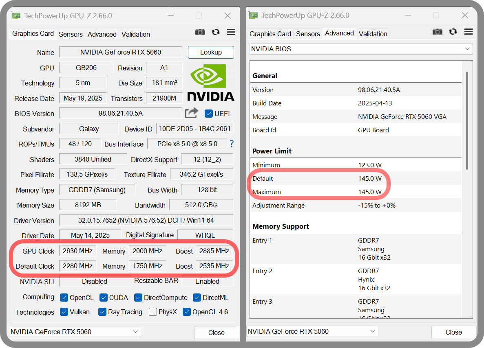Click the default Boost value 2535 MHz
484x348 pixels.
tap(214, 266)
